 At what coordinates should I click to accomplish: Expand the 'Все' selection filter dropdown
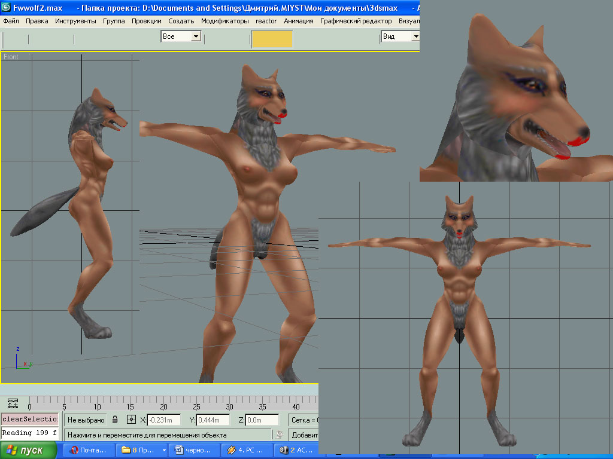click(x=195, y=36)
